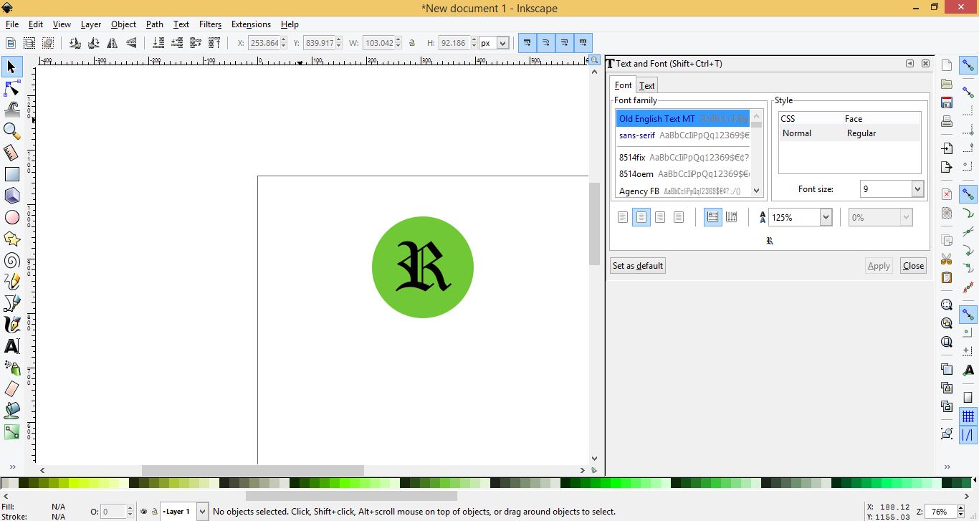
Task: Toggle the width-height lock in the toolbar
Action: 412,43
